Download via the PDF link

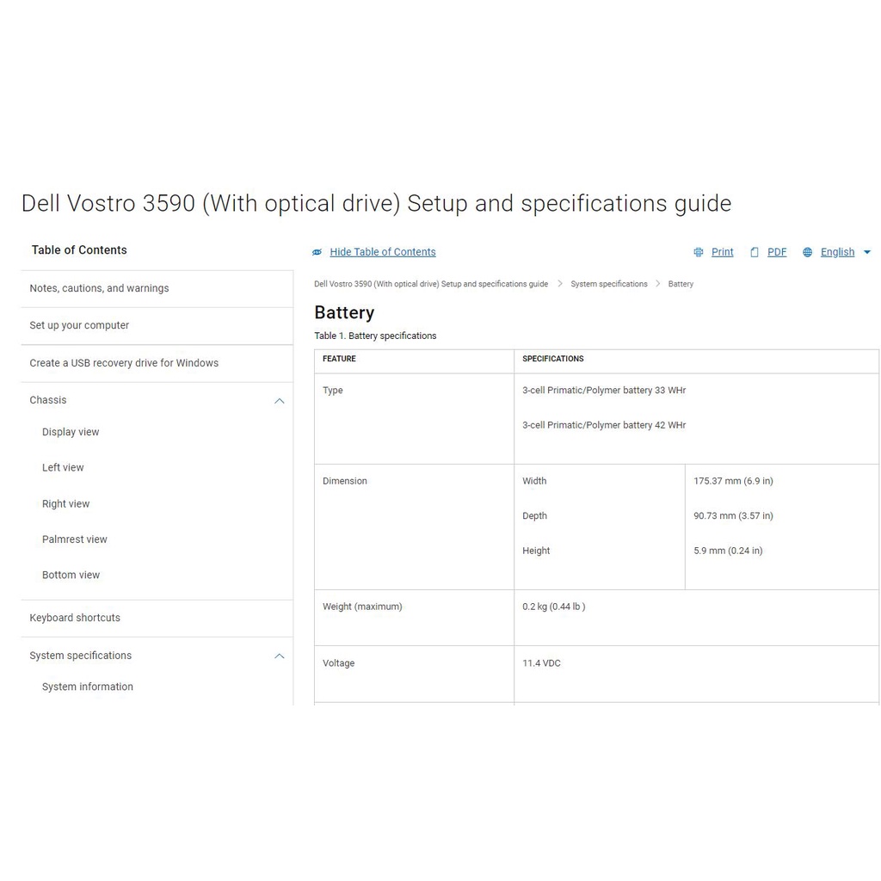[x=777, y=252]
